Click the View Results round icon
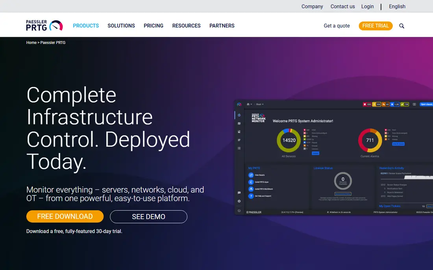Viewport: 433px width, 270px height. [x=251, y=175]
